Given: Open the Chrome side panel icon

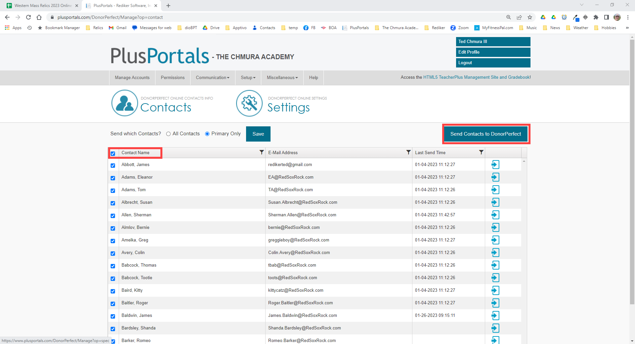Looking at the screenshot, I should pyautogui.click(x=607, y=17).
